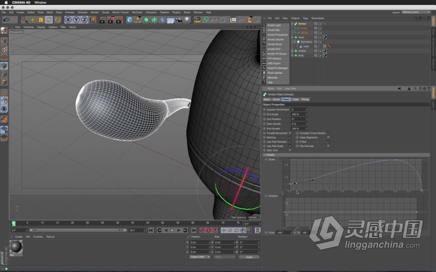This screenshot has height=272, width=436.
Task: Open the Simulate menu
Action: [x=82, y=12]
